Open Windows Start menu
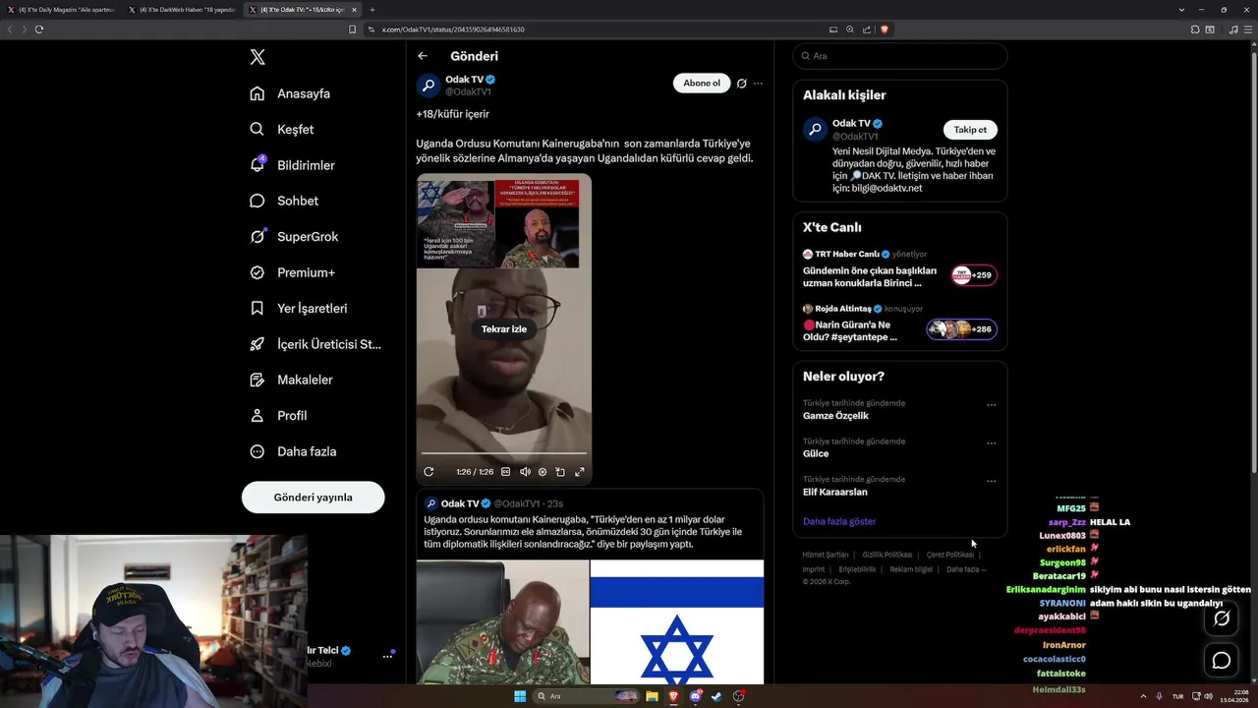Viewport: 1258px width, 708px height. (x=520, y=696)
